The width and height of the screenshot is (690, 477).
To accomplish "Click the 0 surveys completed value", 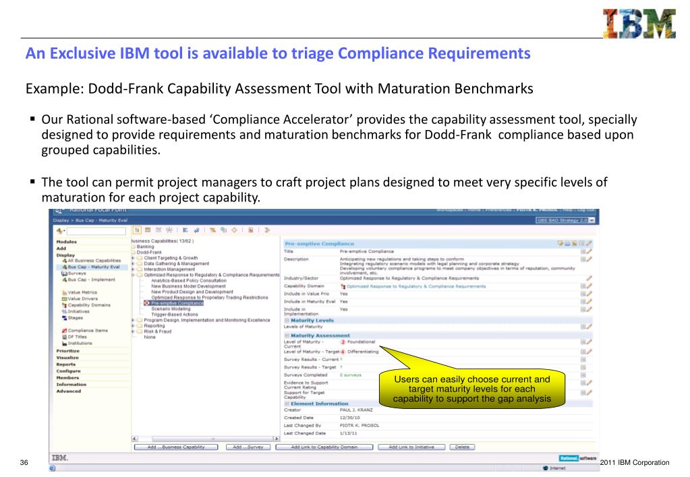I will click(350, 375).
